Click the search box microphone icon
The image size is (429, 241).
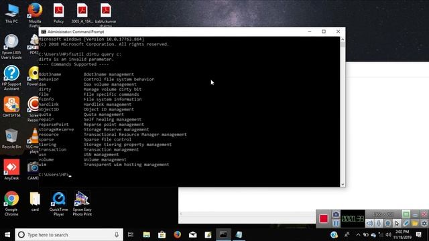117,235
